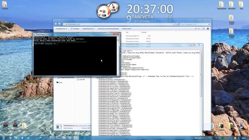Click the Explorer back arrow button
Screen dimensions: 249x140
56,24
